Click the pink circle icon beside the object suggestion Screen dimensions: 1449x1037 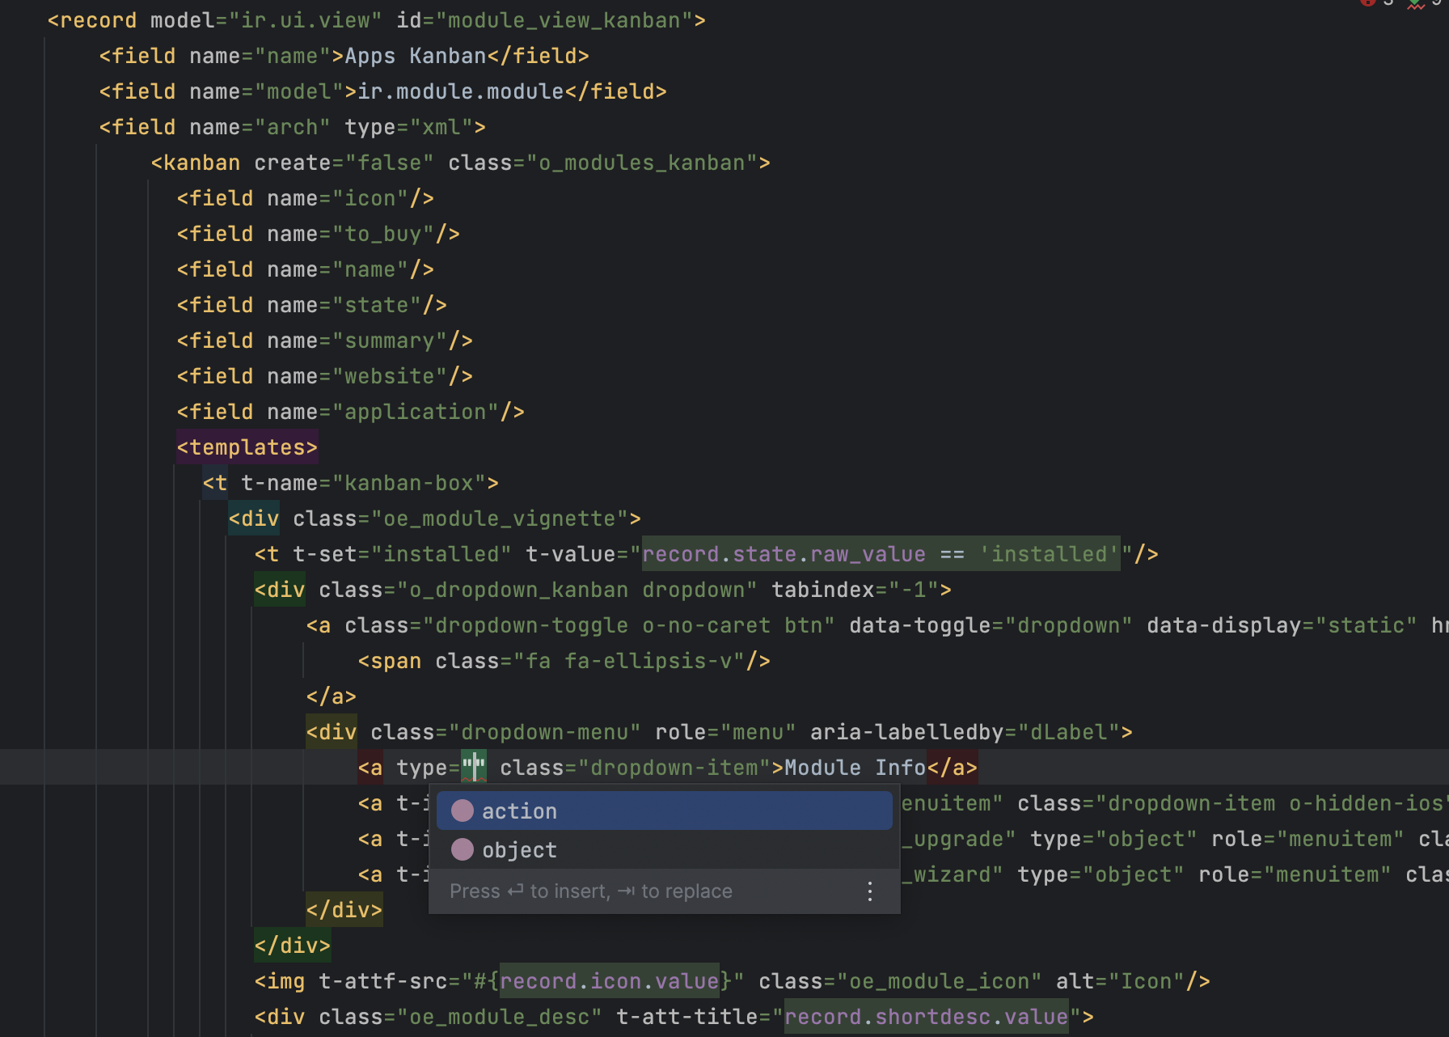462,849
